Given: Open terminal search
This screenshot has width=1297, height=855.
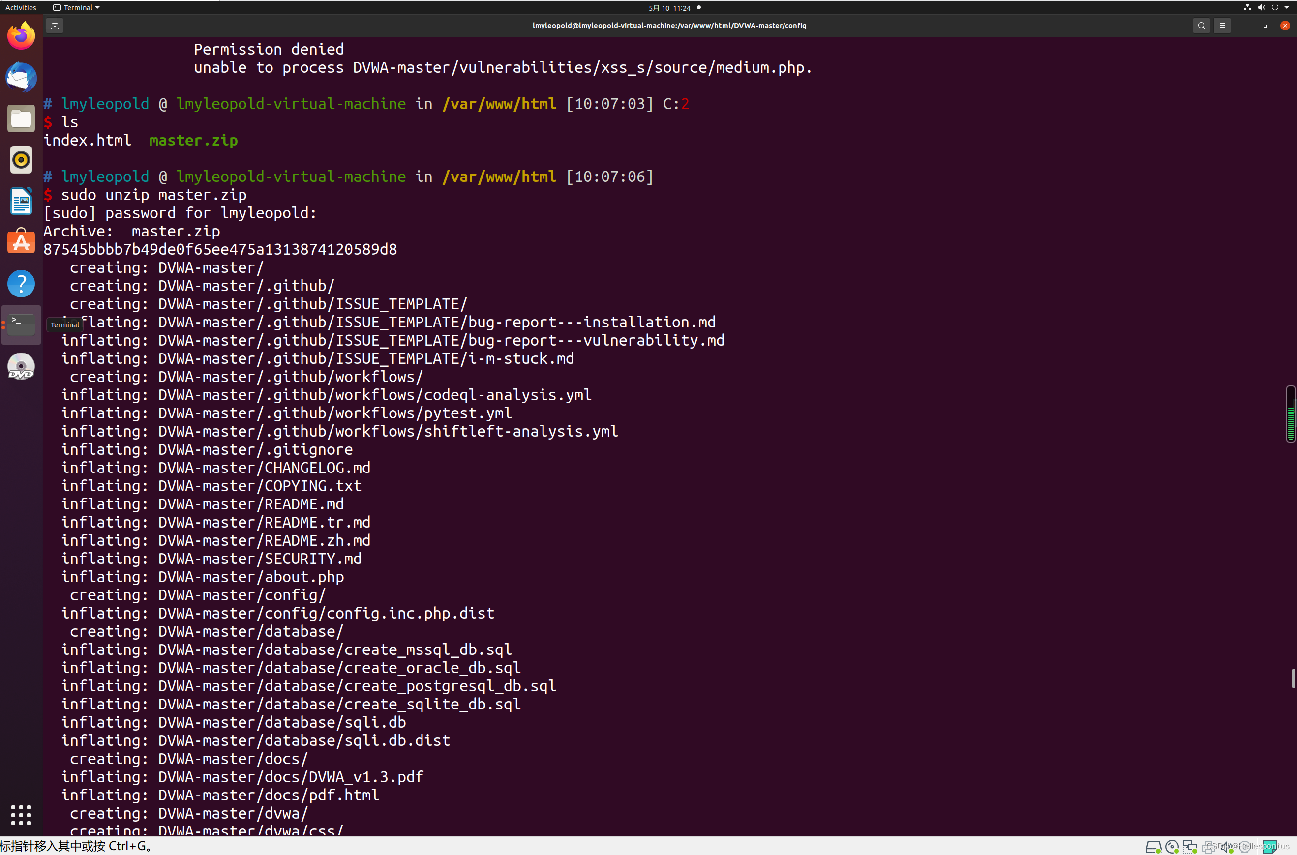Looking at the screenshot, I should point(1201,26).
